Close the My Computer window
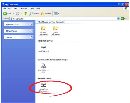 (x=127, y=4)
